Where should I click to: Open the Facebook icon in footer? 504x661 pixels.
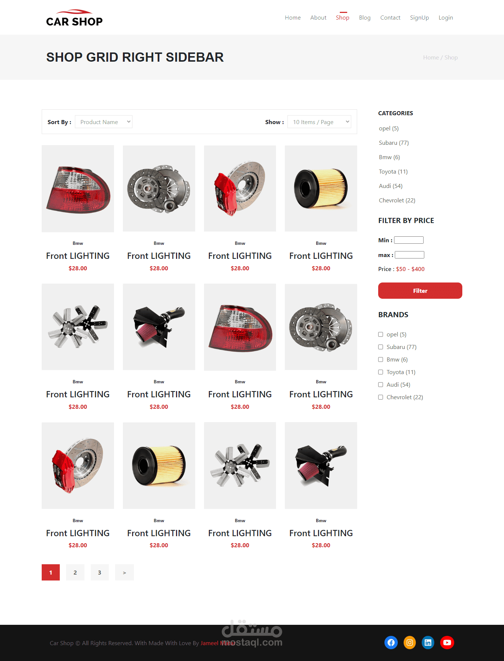point(391,643)
